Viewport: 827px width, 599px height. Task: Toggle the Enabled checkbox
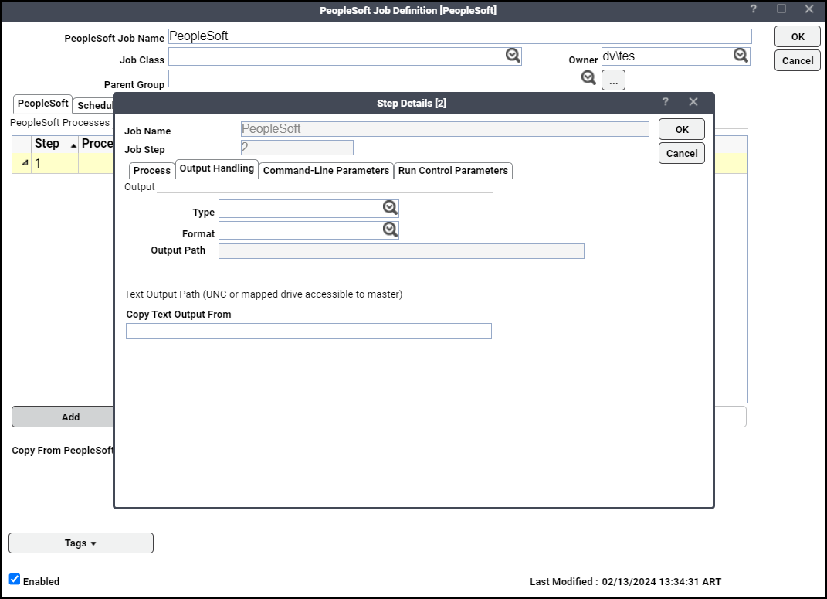pos(15,579)
